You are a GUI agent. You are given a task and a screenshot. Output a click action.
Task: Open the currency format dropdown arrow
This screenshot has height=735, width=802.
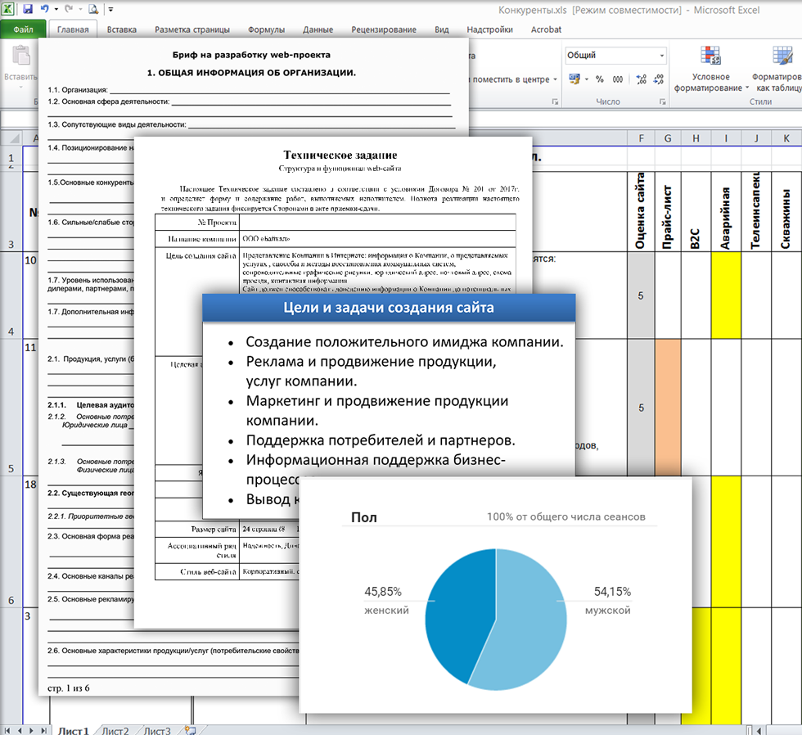tap(586, 79)
